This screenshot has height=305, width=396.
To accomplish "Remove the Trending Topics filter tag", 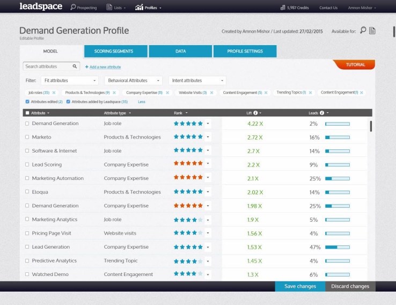I will [310, 93].
